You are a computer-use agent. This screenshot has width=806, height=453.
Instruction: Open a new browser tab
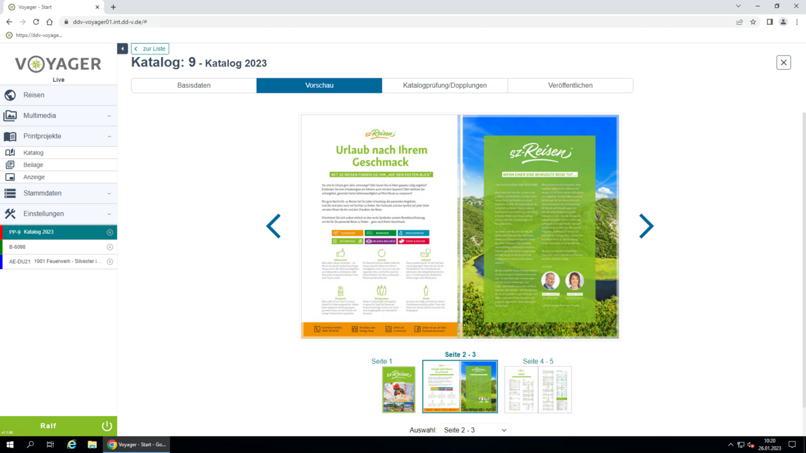(x=113, y=7)
